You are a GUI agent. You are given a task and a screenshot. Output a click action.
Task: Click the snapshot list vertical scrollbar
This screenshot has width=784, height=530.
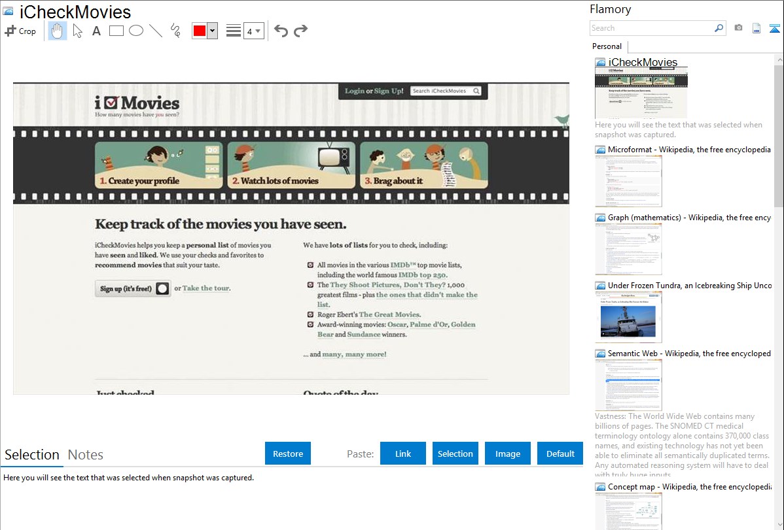click(779, 135)
